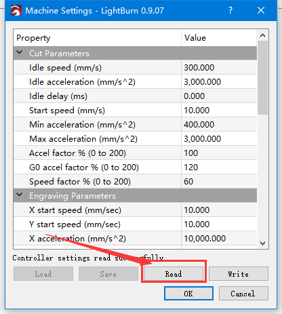This screenshot has width=282, height=314.
Task: Select the Idle acceleration value field
Action: (219, 81)
